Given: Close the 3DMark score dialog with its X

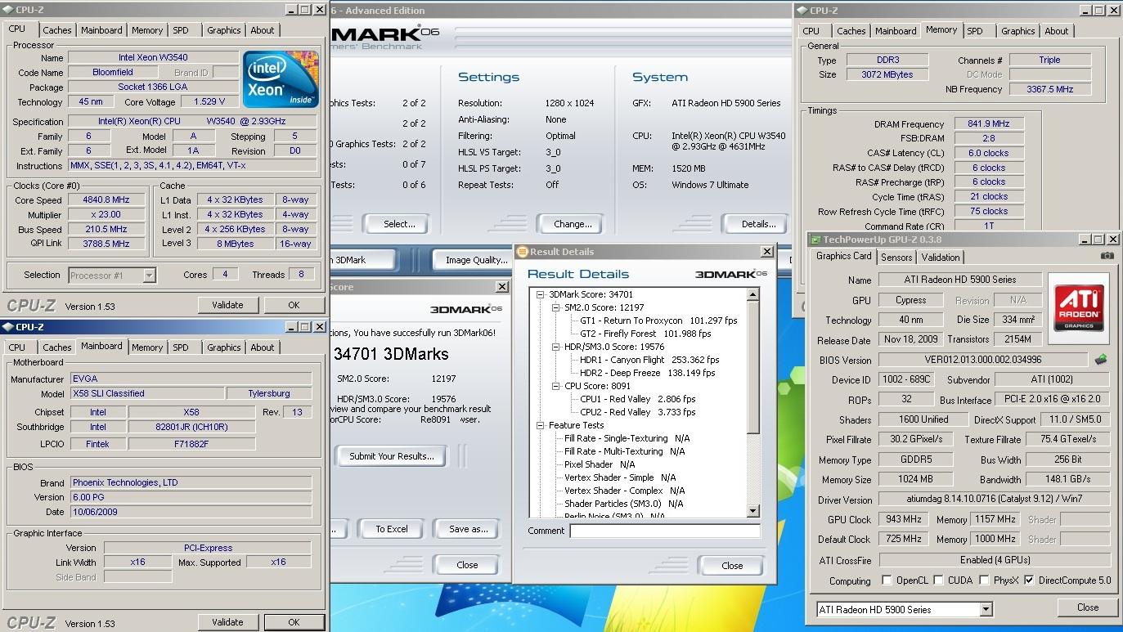Looking at the screenshot, I should pos(502,287).
